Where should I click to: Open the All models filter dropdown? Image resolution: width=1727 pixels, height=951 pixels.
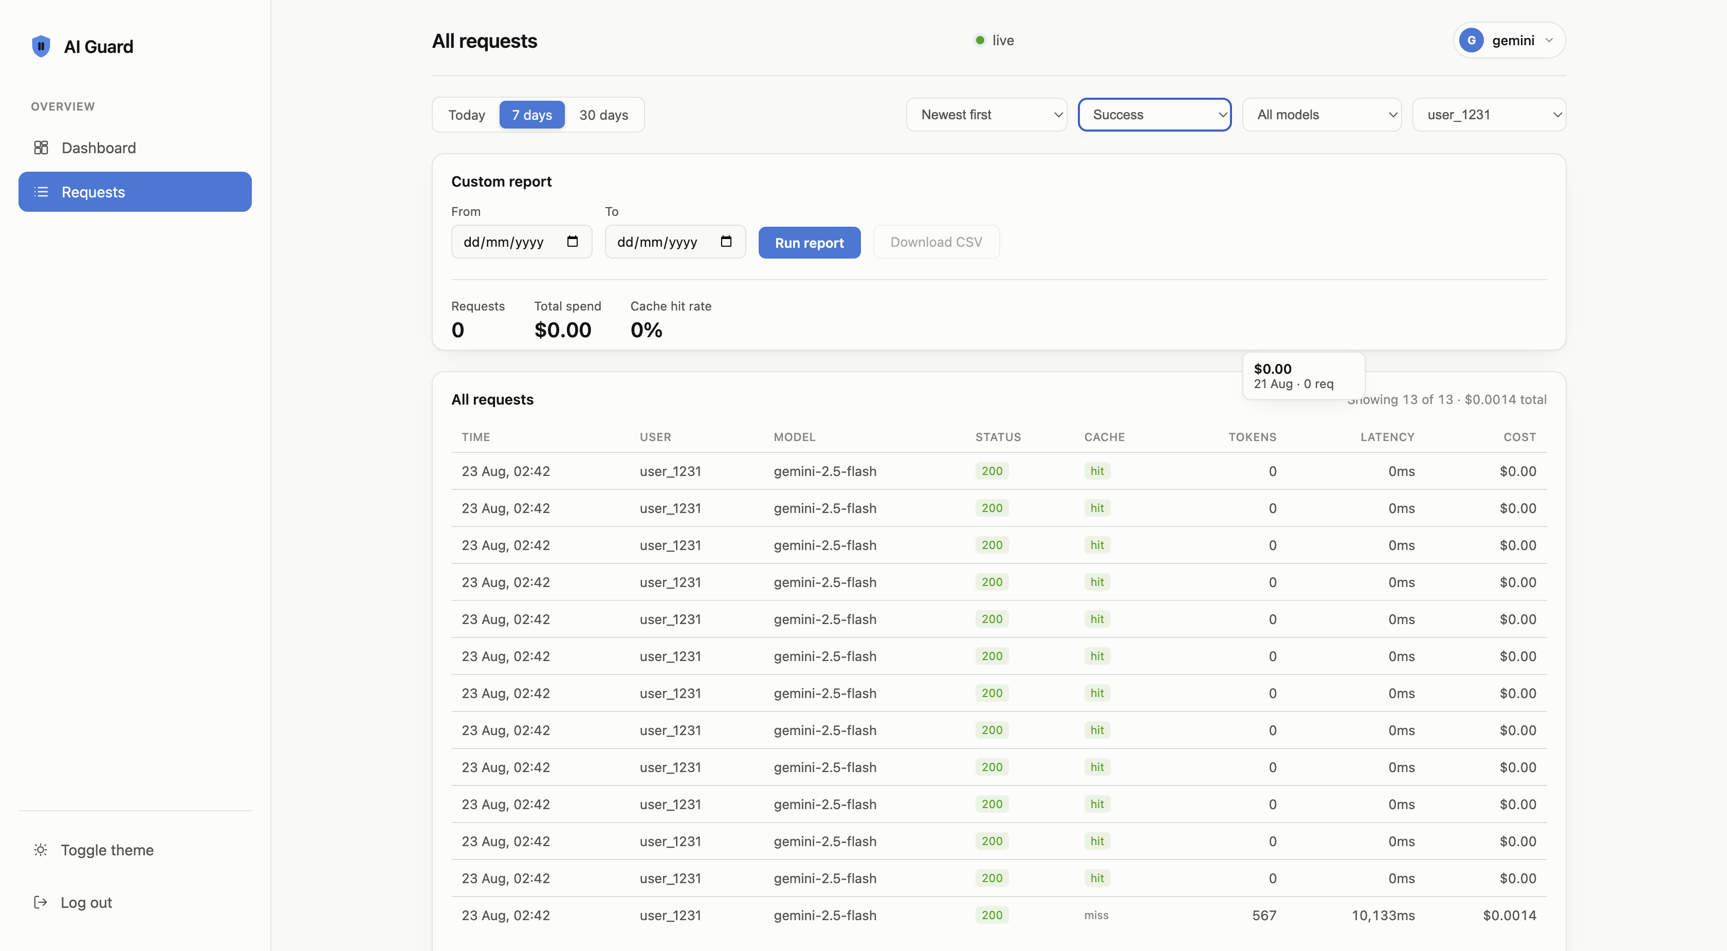point(1321,115)
